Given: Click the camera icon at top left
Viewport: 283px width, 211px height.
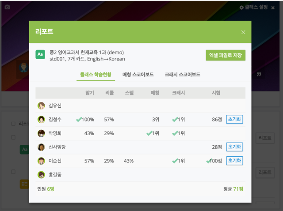Looking at the screenshot, I should [x=7, y=8].
